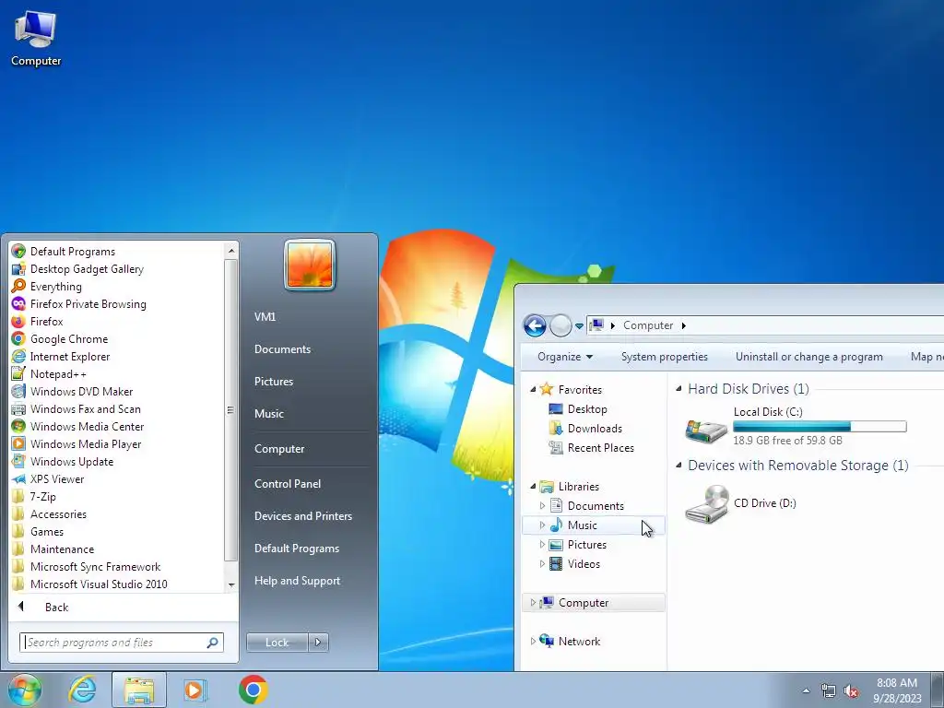Expand Computer in the navigation pane
944x708 pixels.
533,603
